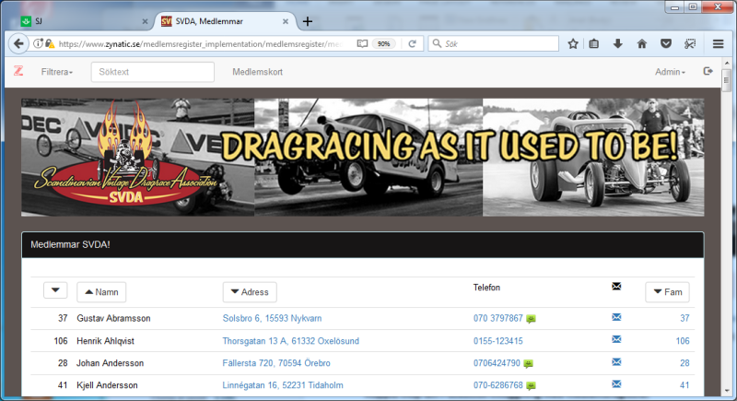Toggle reader view icon in address bar
737x401 pixels.
click(362, 43)
